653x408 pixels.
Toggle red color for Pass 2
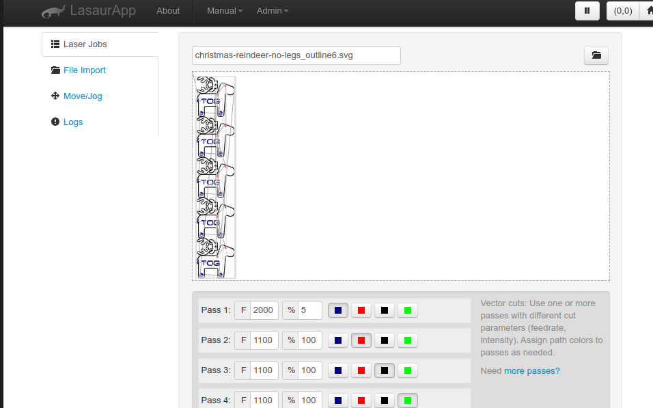(361, 340)
